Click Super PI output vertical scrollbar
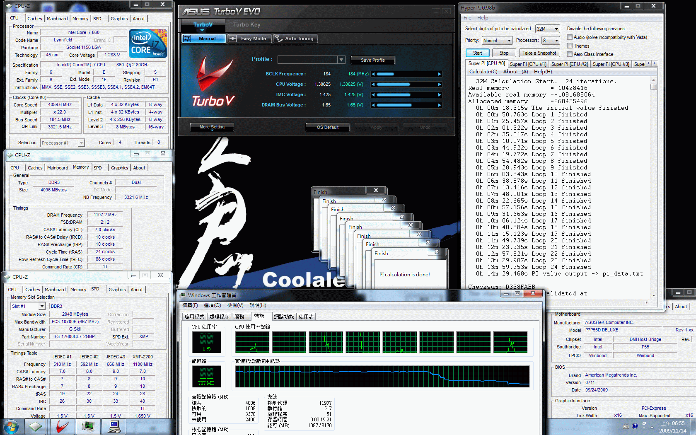 654,188
